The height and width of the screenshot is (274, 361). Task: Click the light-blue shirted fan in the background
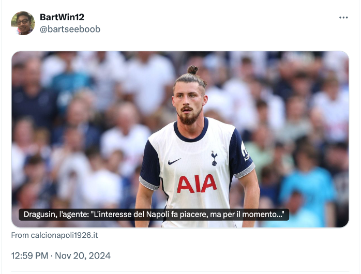307,191
